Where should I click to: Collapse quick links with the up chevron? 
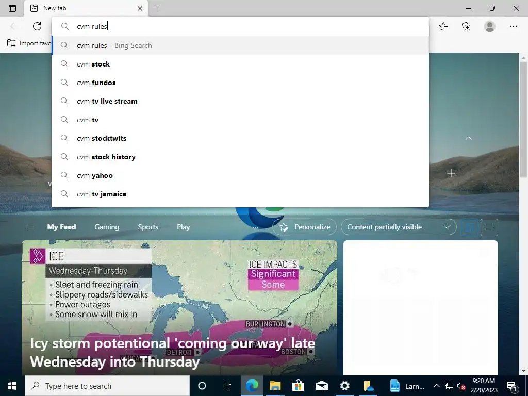coord(468,138)
